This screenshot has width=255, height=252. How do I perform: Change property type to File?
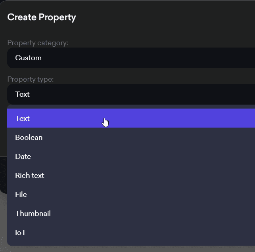click(21, 195)
